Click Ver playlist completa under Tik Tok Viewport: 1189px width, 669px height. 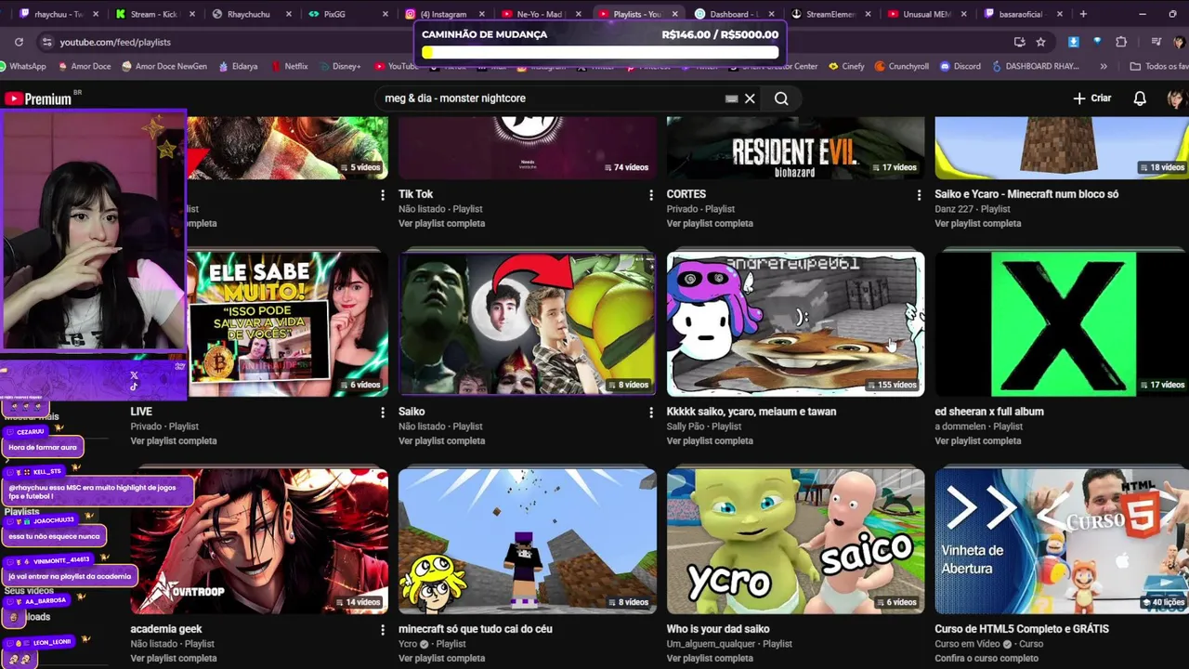441,223
